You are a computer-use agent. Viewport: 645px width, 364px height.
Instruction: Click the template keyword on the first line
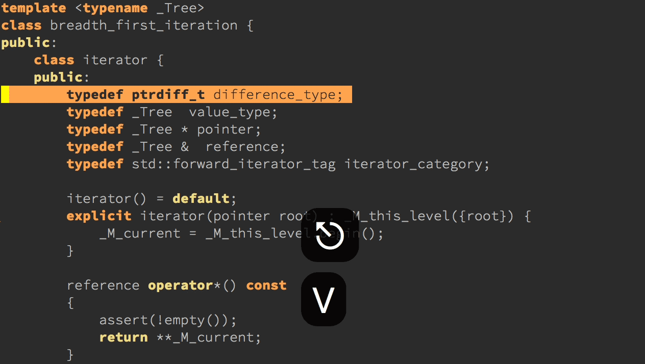coord(34,8)
